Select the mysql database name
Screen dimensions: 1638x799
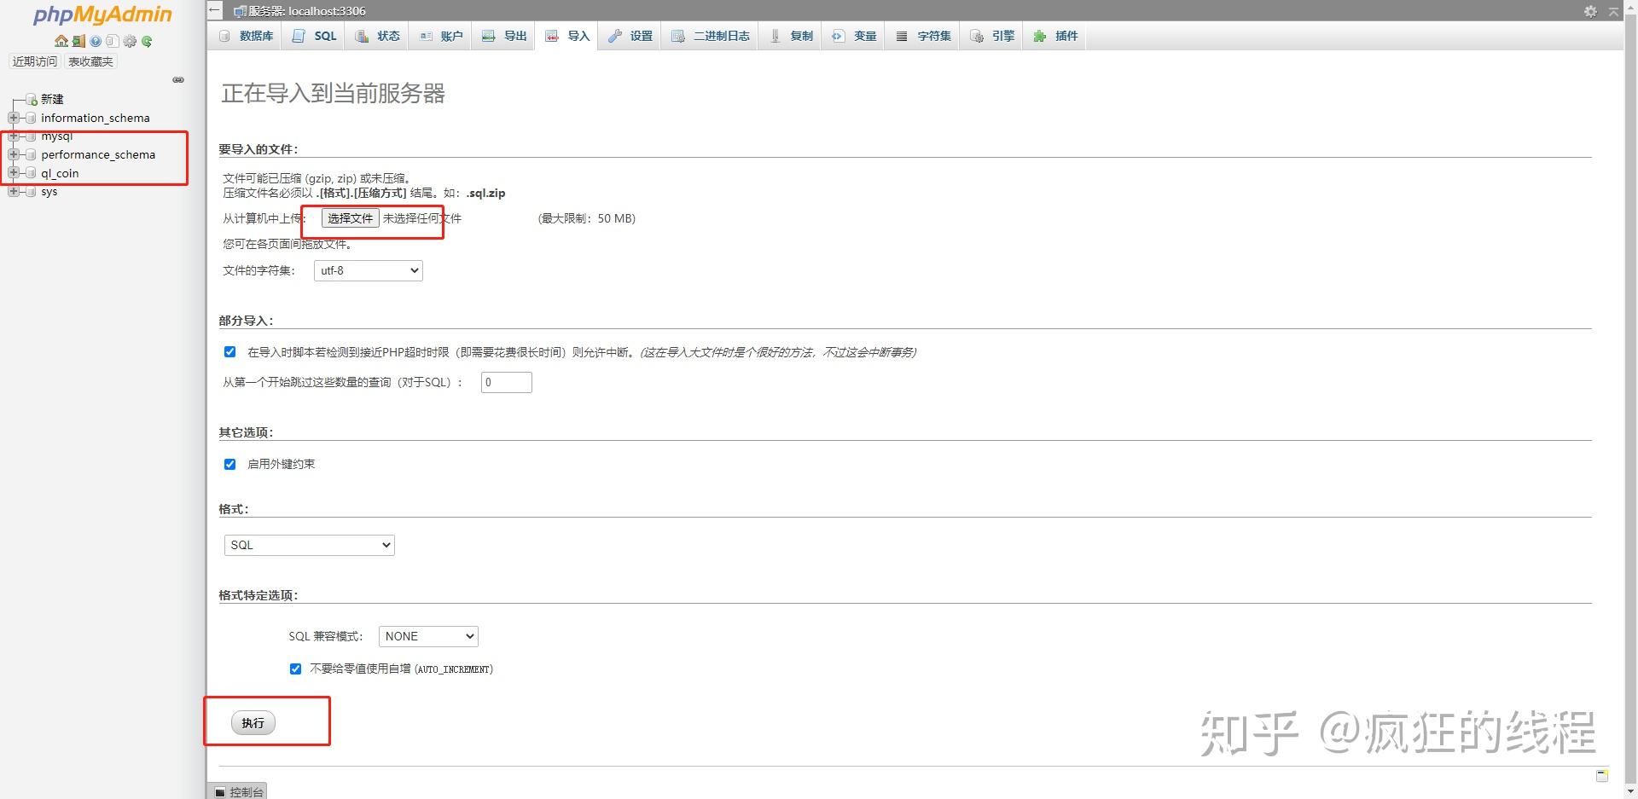click(x=57, y=136)
